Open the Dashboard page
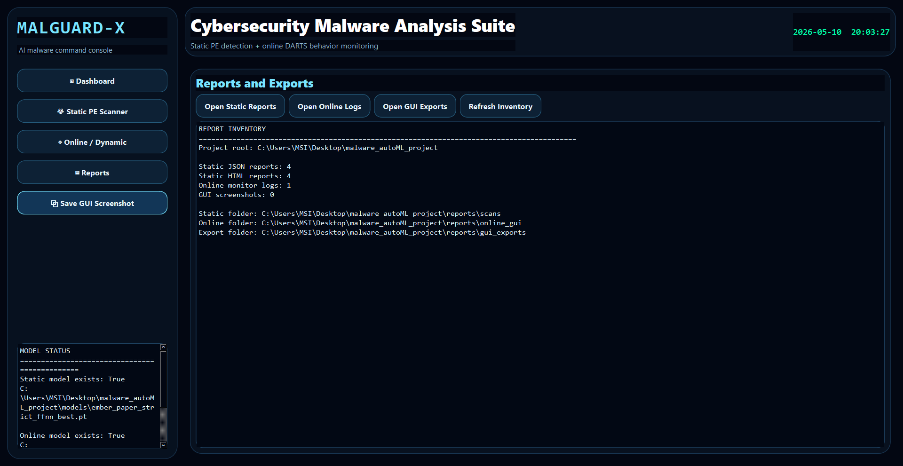The width and height of the screenshot is (903, 466). coord(92,81)
